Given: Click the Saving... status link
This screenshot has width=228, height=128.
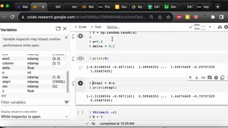Looking at the screenshot, I should tap(113, 27).
